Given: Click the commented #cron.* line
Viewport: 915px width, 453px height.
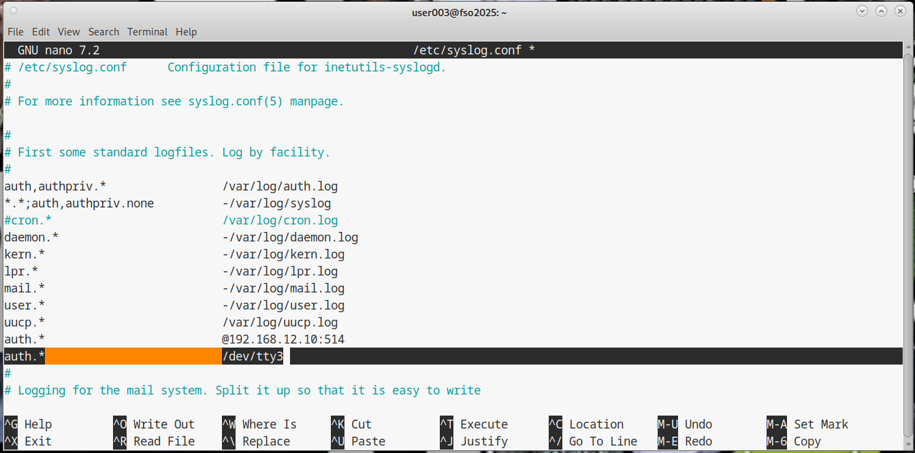Looking at the screenshot, I should click(x=28, y=220).
